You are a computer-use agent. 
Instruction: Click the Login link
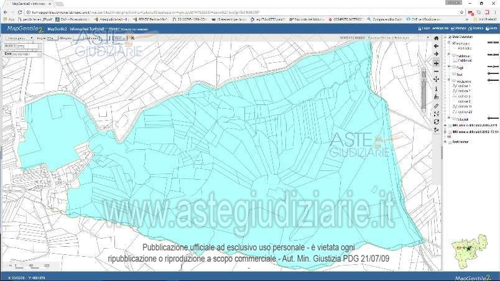tap(425, 29)
